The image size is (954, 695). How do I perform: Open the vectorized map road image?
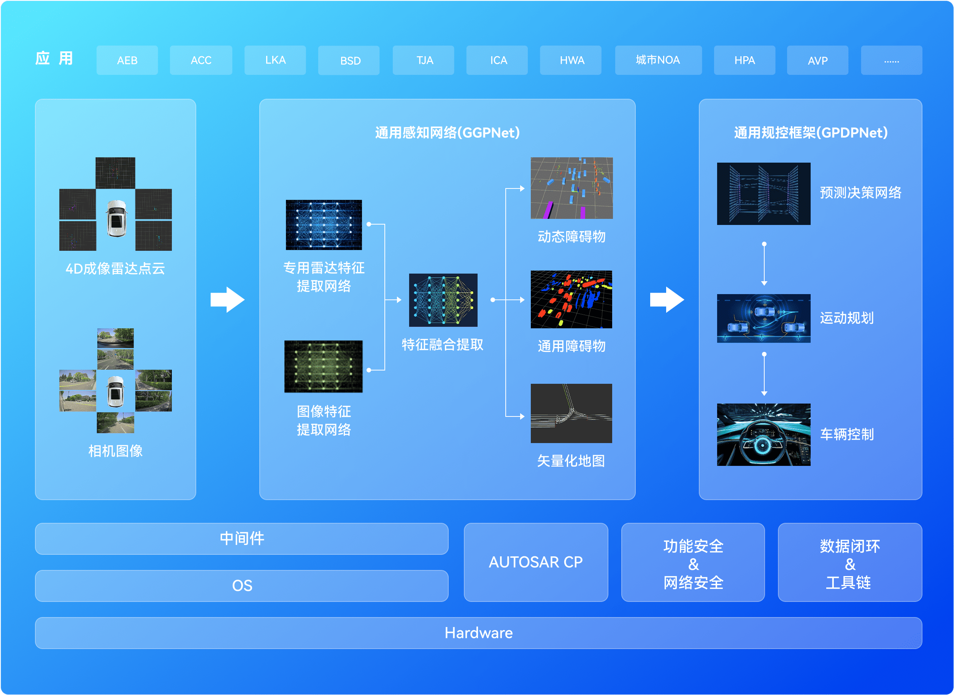(x=571, y=413)
